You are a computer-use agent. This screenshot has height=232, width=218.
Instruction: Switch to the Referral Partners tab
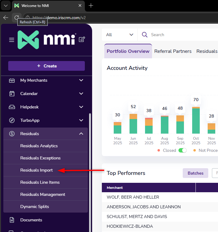(173, 51)
